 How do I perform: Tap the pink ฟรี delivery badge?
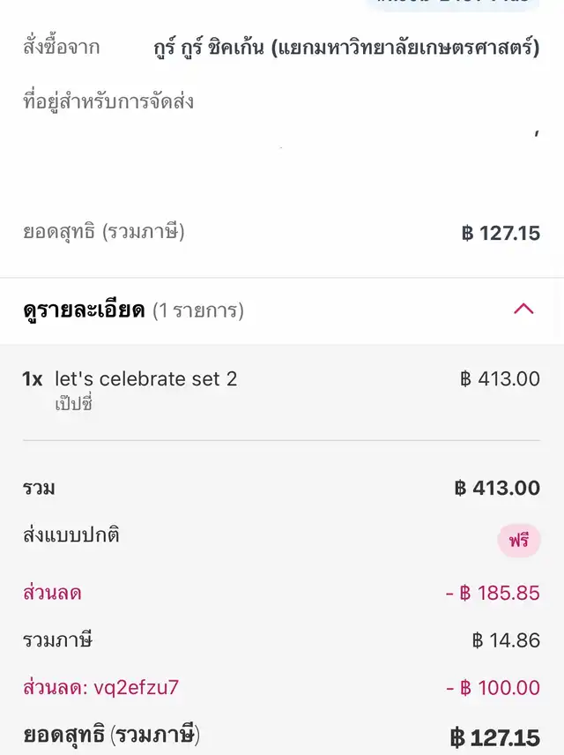click(x=518, y=541)
